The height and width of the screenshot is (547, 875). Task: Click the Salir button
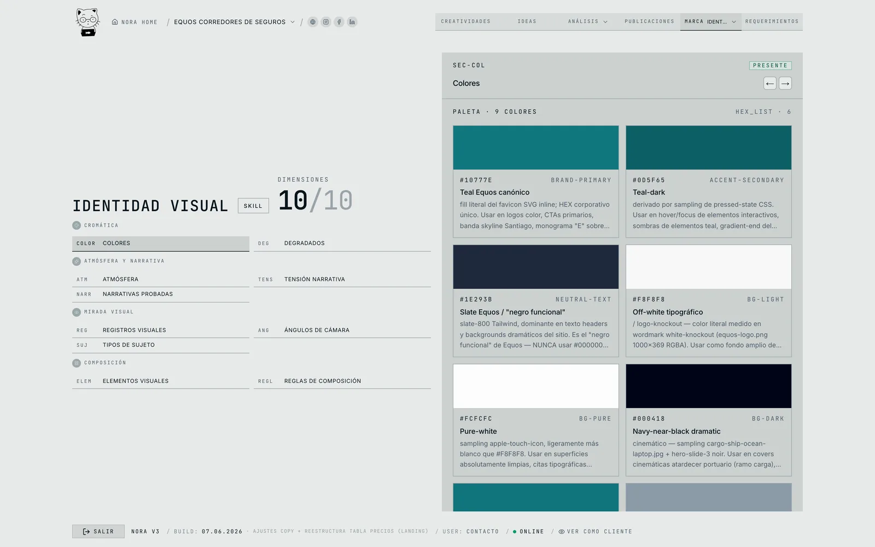point(98,532)
